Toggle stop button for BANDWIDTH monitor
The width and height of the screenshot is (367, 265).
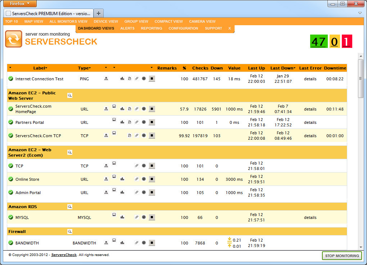click(152, 243)
